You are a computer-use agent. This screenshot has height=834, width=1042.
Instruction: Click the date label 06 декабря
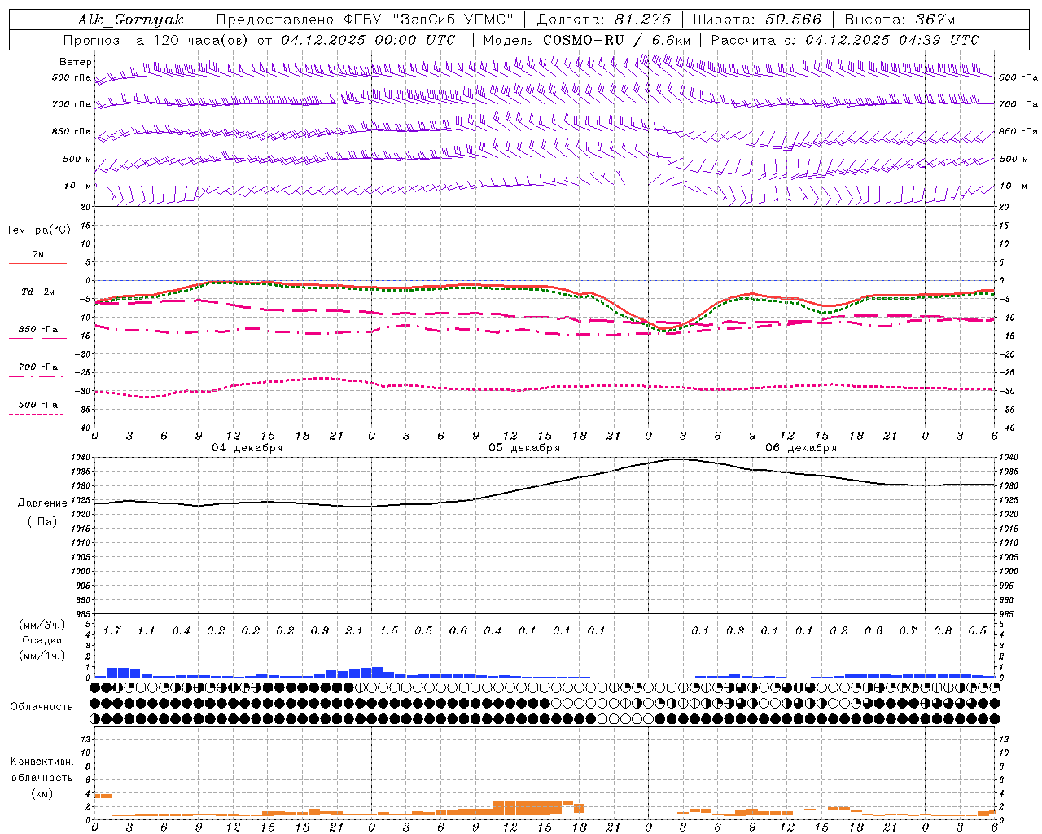[801, 448]
